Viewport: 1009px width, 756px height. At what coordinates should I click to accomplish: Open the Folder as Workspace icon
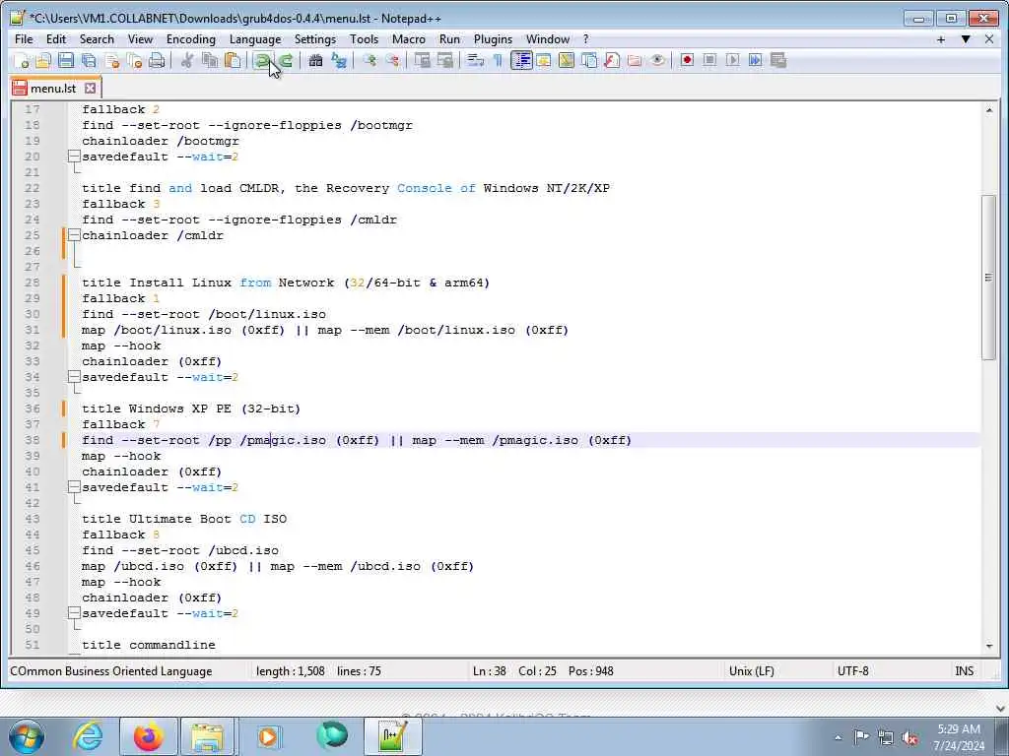pyautogui.click(x=635, y=60)
